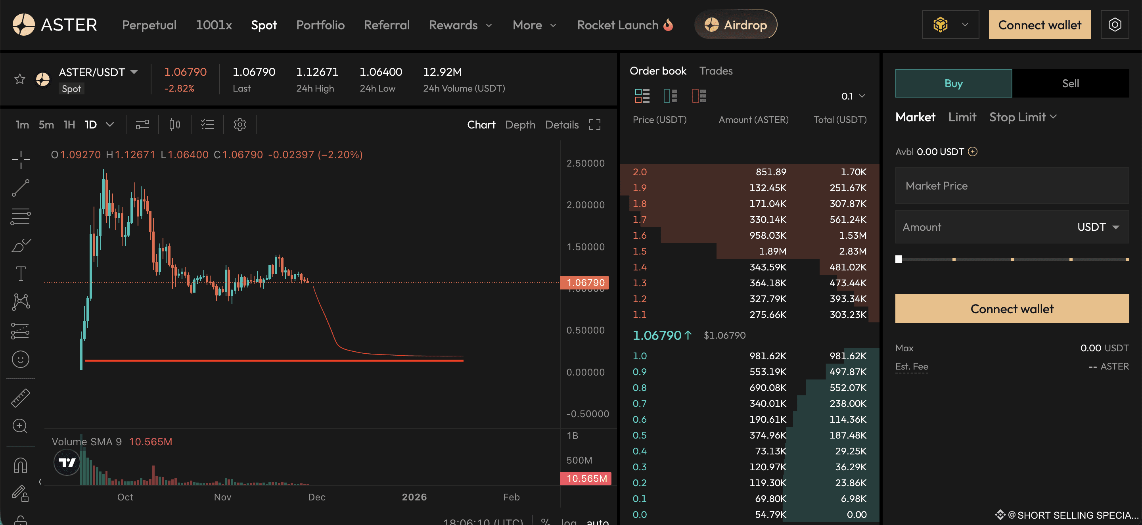Open the Airdrop button

736,25
